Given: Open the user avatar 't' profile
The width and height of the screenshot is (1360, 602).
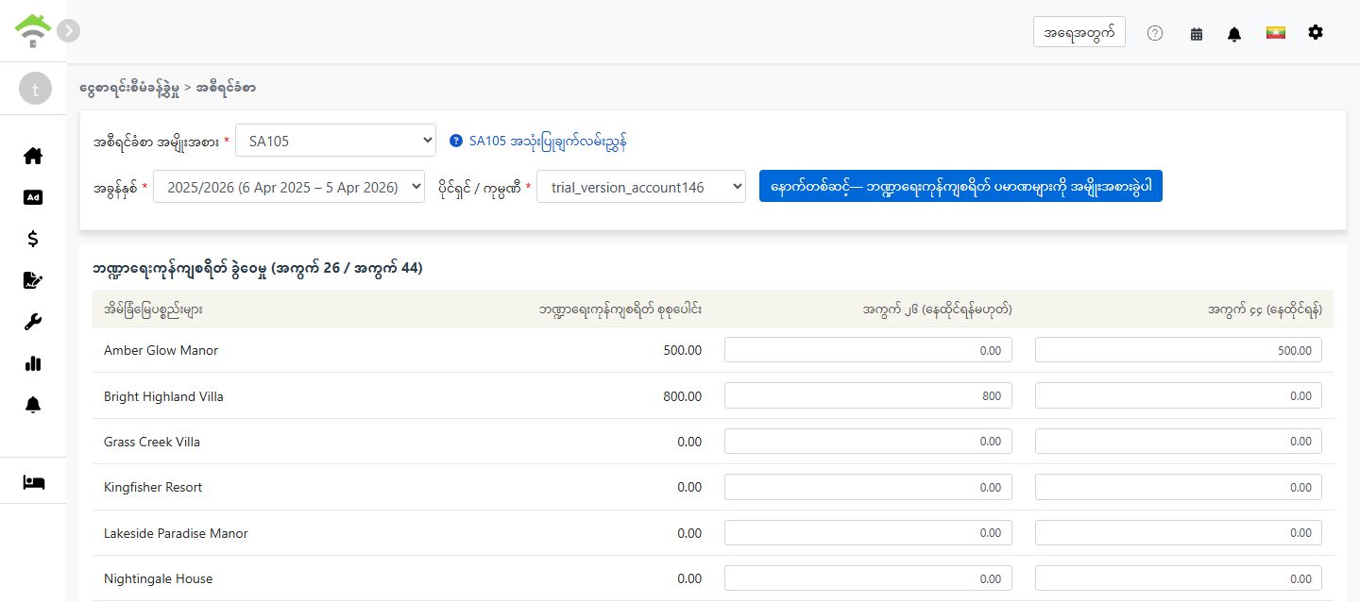Looking at the screenshot, I should coord(35,90).
